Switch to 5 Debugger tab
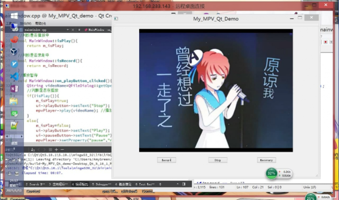The height and width of the screenshot is (200, 339). tap(102, 184)
